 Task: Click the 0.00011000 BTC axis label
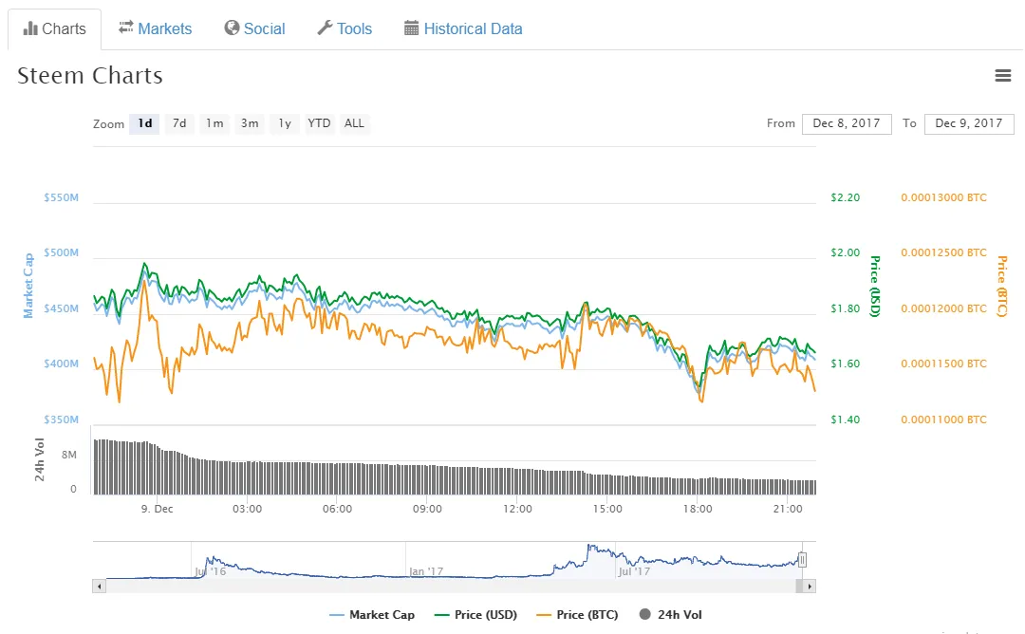tap(944, 420)
